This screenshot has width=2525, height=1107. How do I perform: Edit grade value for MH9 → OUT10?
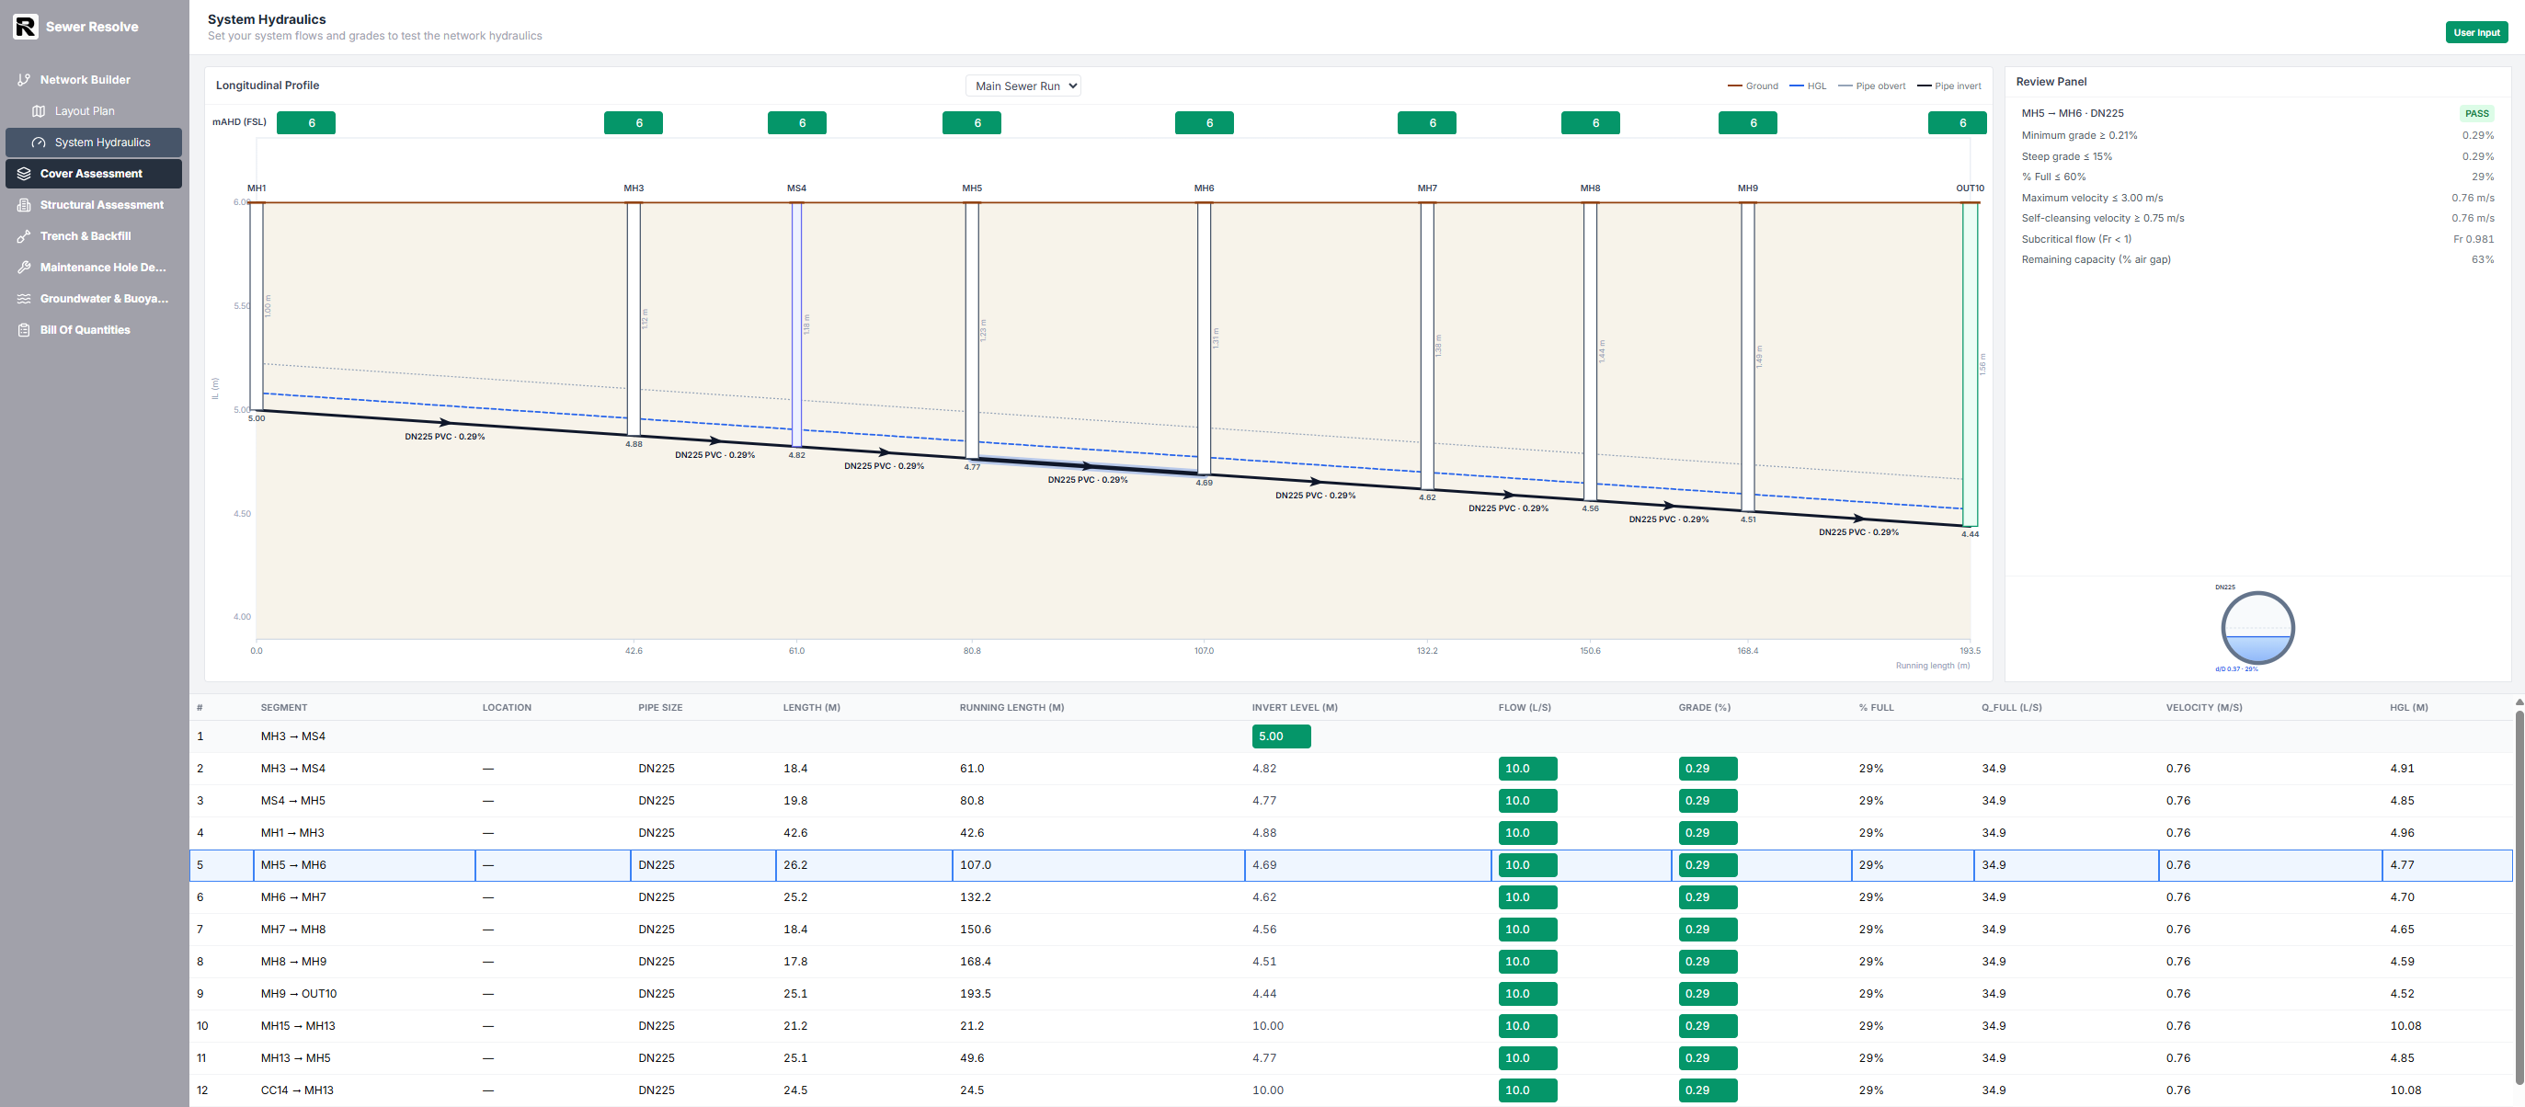tap(1708, 993)
